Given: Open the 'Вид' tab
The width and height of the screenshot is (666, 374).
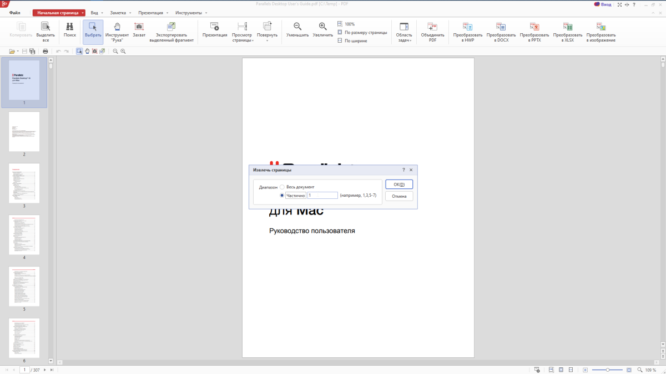Looking at the screenshot, I should (x=94, y=12).
